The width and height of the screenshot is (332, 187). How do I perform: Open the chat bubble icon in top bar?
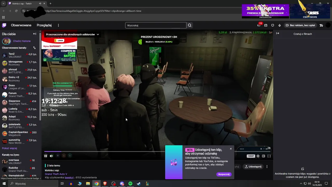click(x=273, y=25)
